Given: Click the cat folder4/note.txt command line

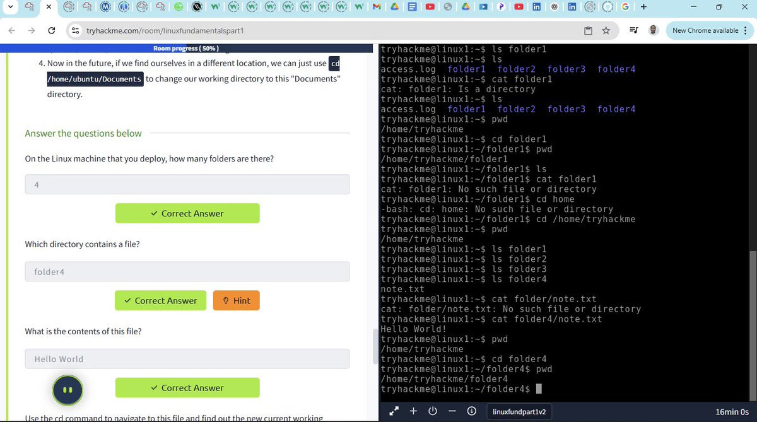Looking at the screenshot, I should pos(491,319).
